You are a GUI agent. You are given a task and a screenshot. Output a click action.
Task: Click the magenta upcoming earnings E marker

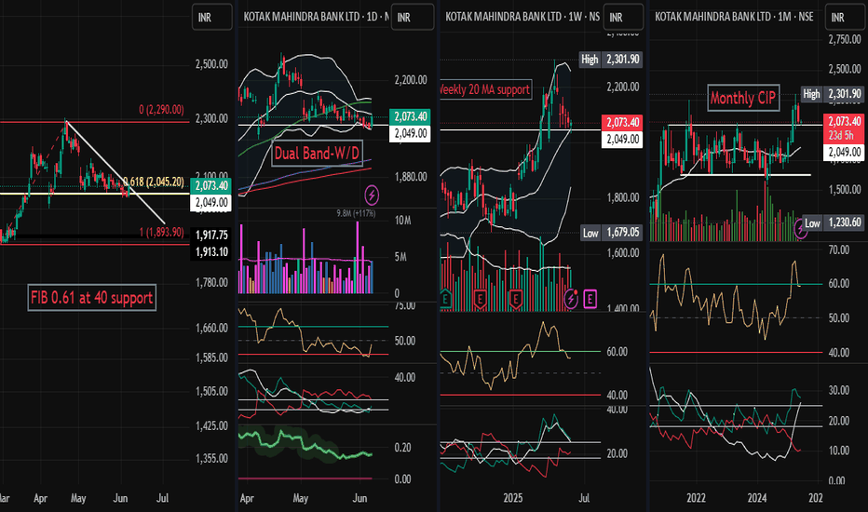590,300
